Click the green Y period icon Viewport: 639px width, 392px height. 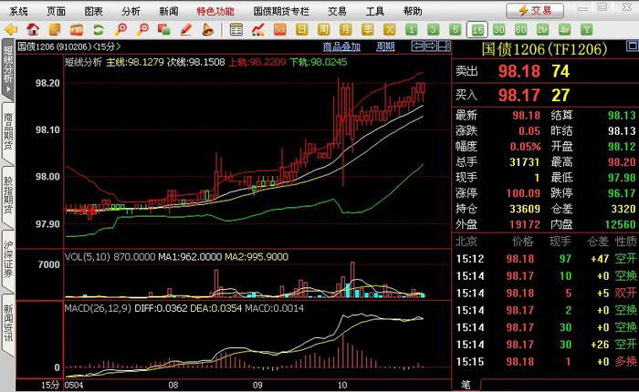(587, 30)
